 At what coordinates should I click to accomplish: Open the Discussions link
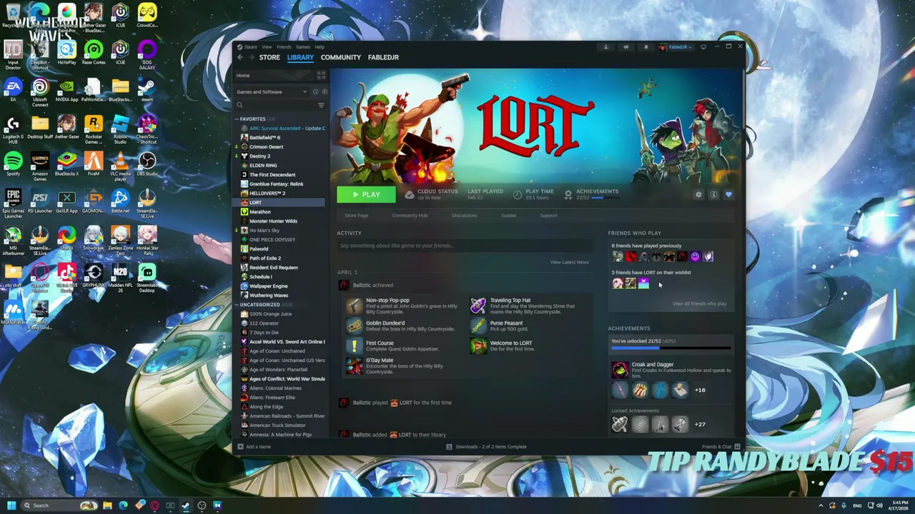click(465, 215)
